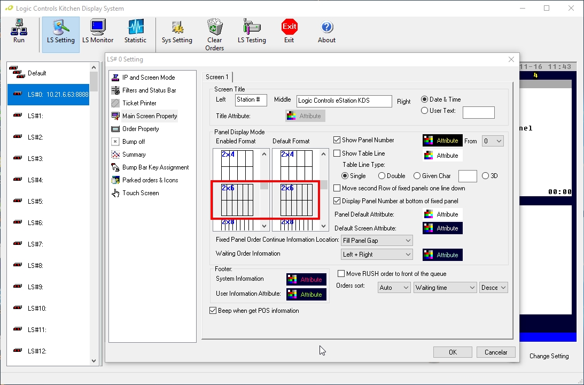Open LS Setting from toolbar
The width and height of the screenshot is (584, 385).
point(61,34)
